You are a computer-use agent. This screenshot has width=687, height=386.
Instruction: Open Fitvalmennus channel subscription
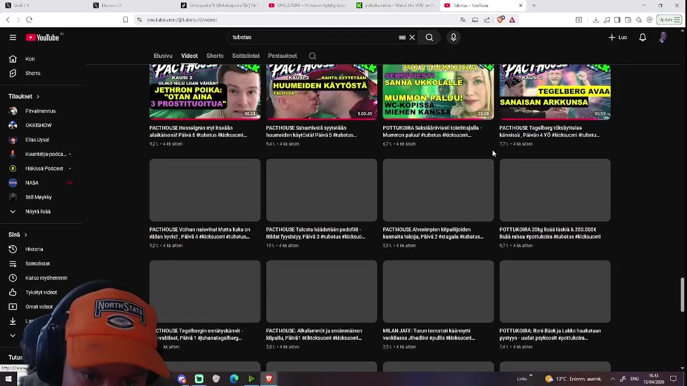[x=41, y=111]
